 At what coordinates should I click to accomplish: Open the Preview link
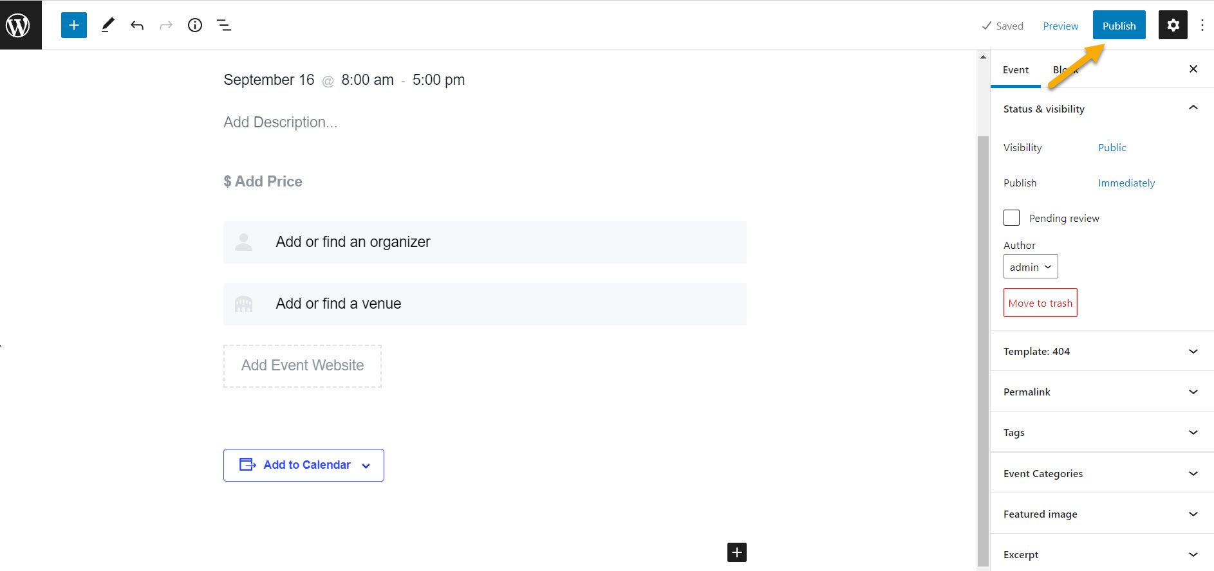point(1060,26)
